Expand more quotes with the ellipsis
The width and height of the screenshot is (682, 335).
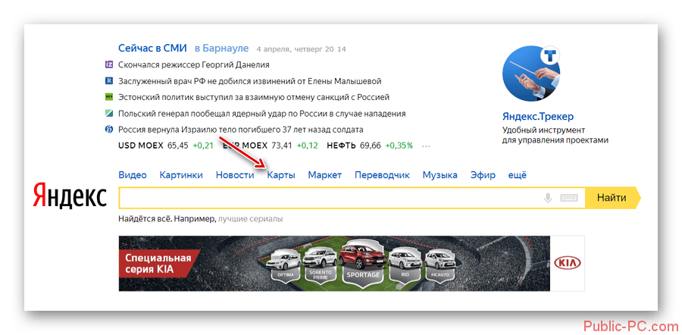click(x=426, y=146)
